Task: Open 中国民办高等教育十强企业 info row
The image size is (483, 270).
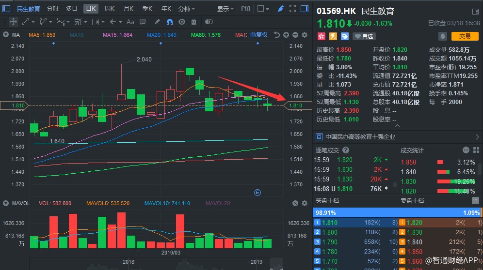Action: tap(397, 137)
